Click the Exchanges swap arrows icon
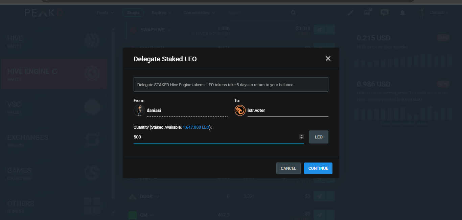 point(92,140)
